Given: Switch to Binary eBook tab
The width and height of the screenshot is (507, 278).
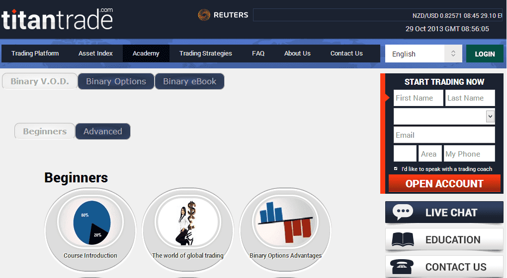Looking at the screenshot, I should (189, 81).
